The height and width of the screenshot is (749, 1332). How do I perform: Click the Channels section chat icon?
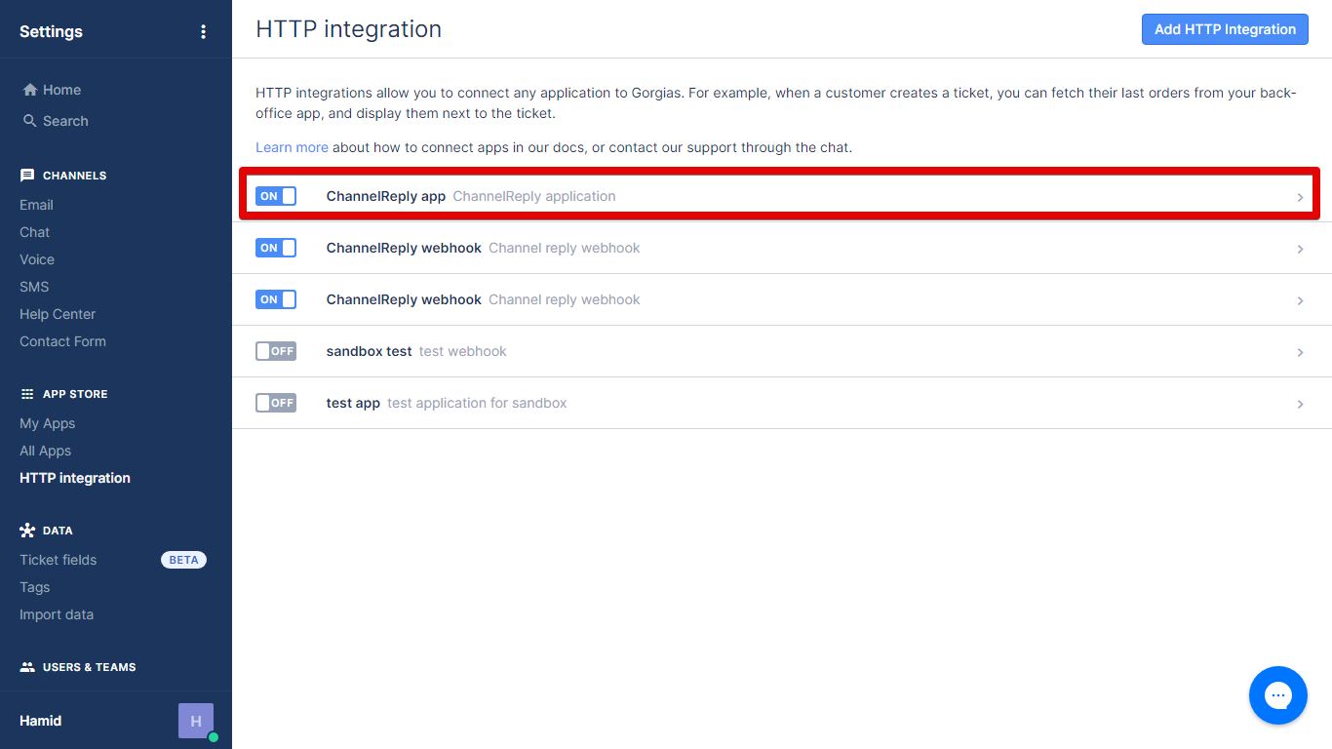(27, 176)
